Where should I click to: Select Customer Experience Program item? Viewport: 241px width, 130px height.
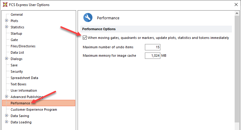pos(34,109)
